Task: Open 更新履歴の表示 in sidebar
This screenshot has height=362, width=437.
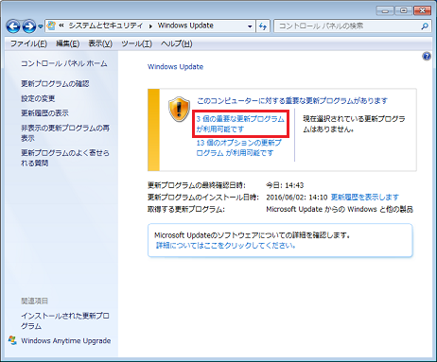Action: [44, 112]
